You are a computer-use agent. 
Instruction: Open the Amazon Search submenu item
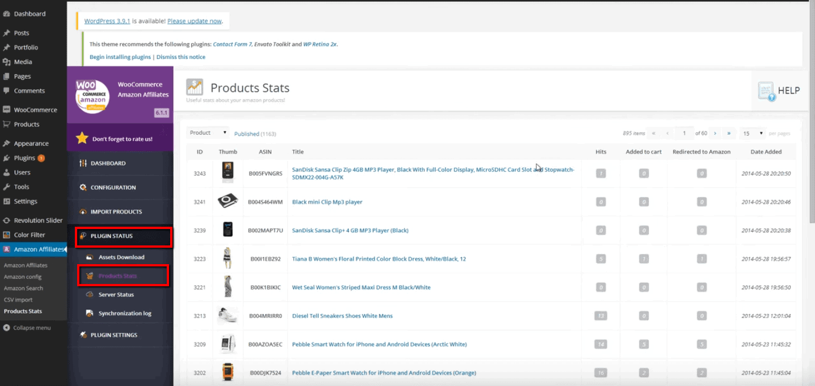(23, 288)
